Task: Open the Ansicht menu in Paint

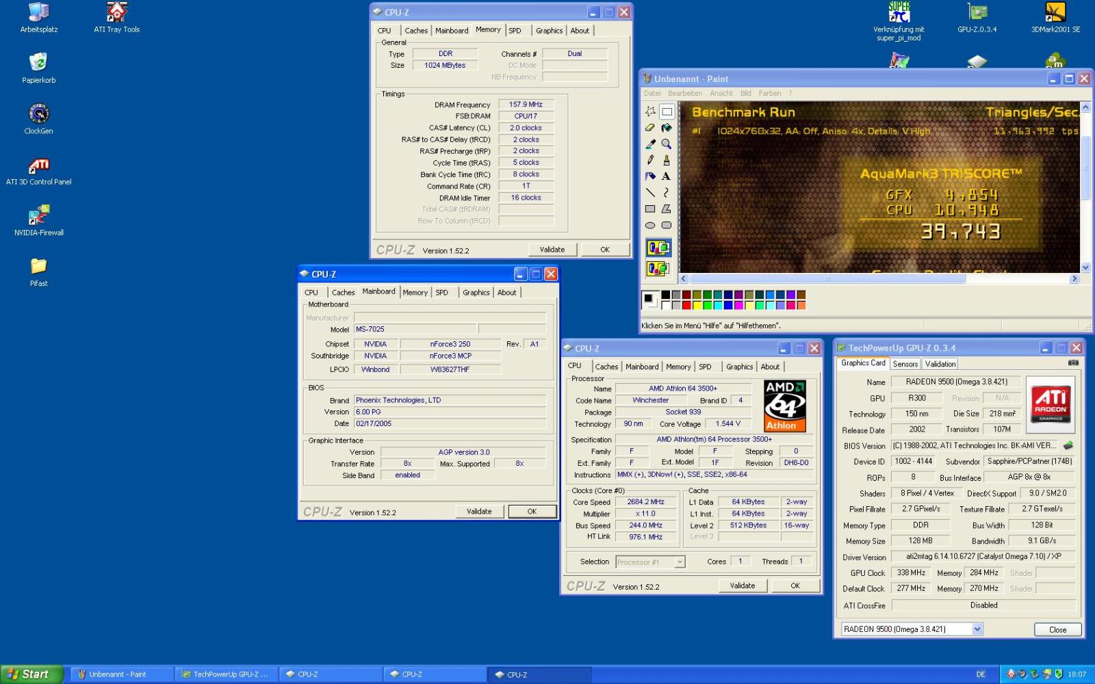Action: pyautogui.click(x=721, y=93)
